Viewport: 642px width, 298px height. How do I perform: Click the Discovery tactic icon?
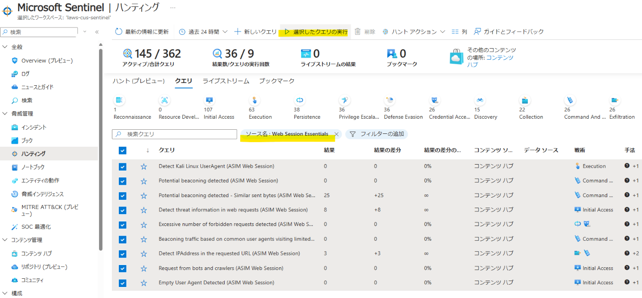(x=480, y=100)
